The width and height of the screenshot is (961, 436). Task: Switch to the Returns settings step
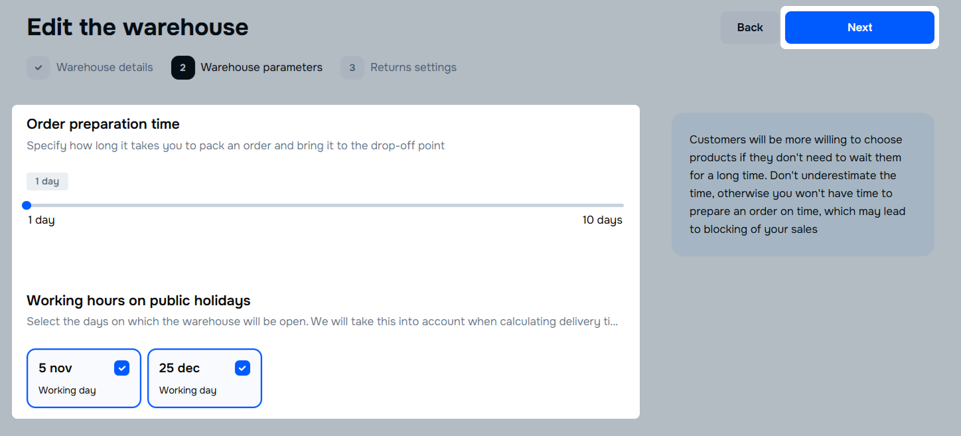(x=413, y=68)
